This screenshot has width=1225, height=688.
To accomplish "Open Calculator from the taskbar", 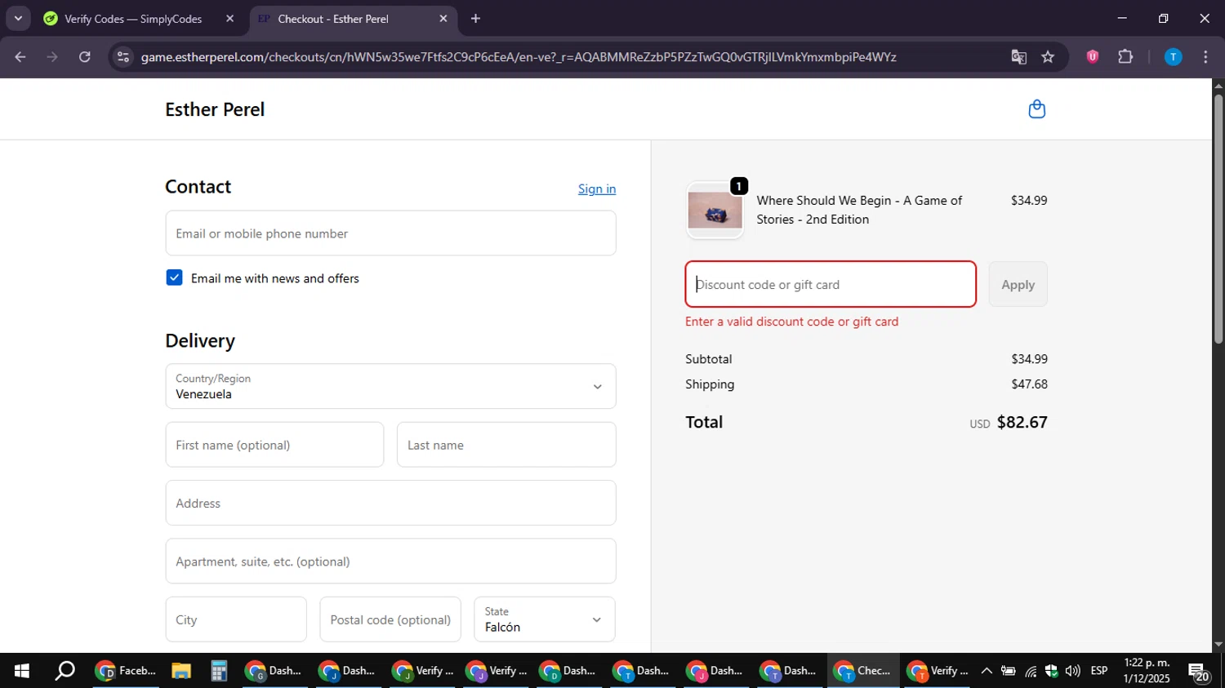I will 218,671.
